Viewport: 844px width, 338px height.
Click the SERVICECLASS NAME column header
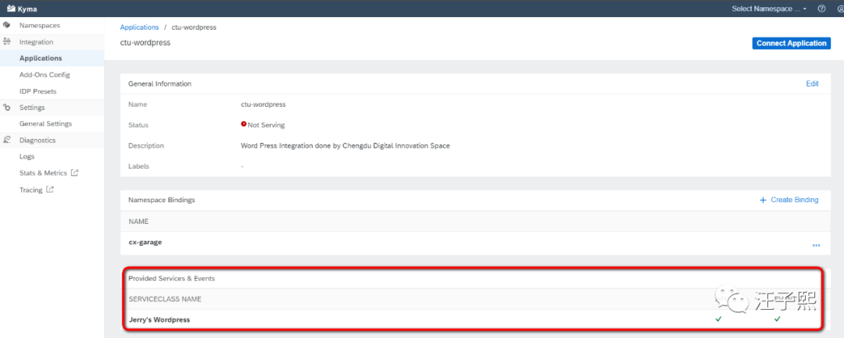tap(165, 299)
